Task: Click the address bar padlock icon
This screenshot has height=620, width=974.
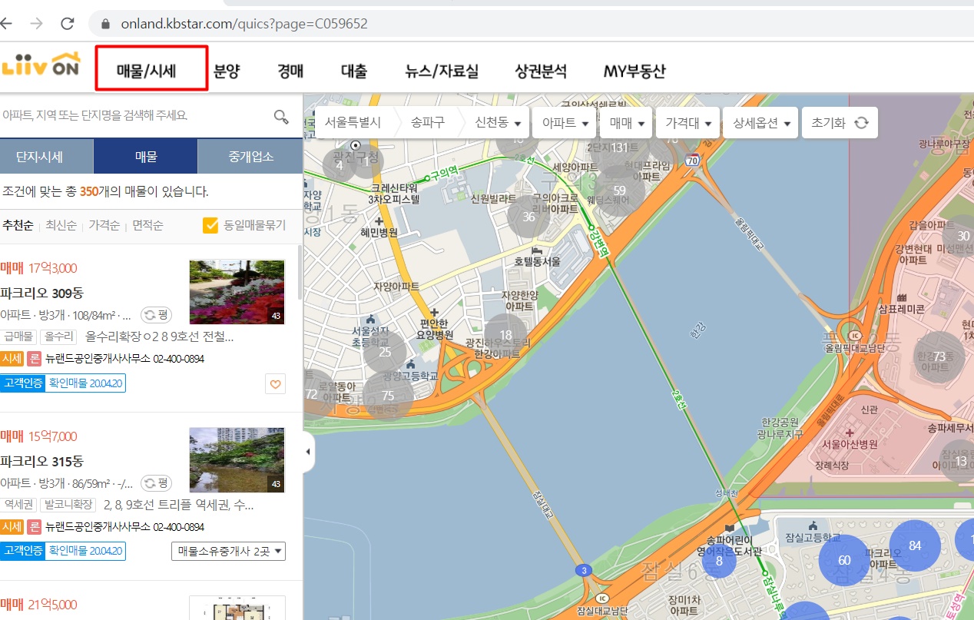Action: click(105, 24)
